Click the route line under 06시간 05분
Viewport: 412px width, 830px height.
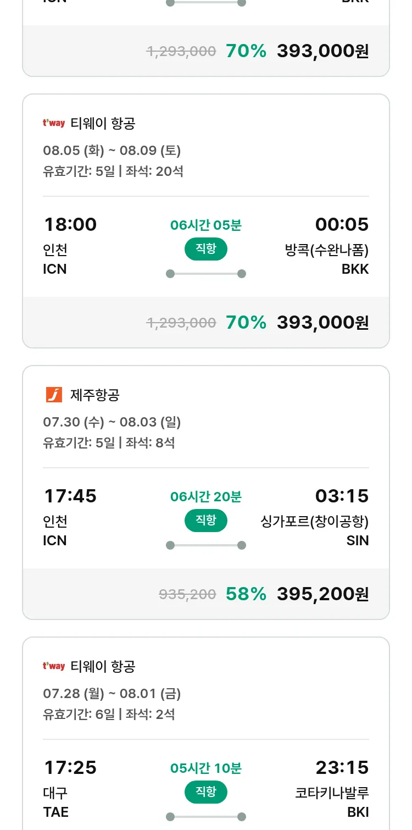(x=205, y=274)
